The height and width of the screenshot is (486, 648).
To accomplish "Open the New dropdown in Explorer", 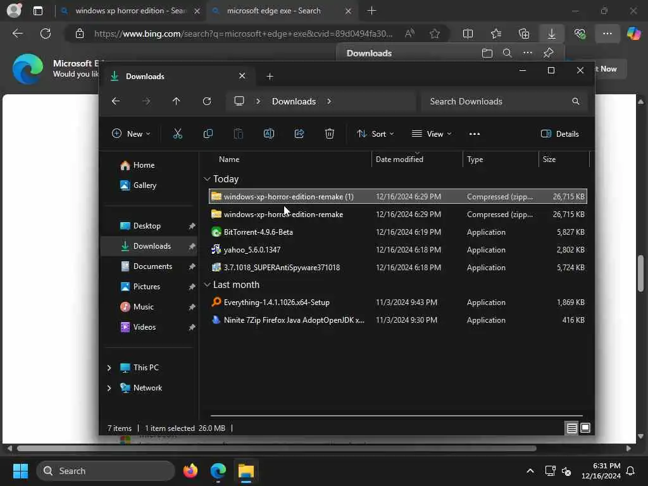I will 132,134.
